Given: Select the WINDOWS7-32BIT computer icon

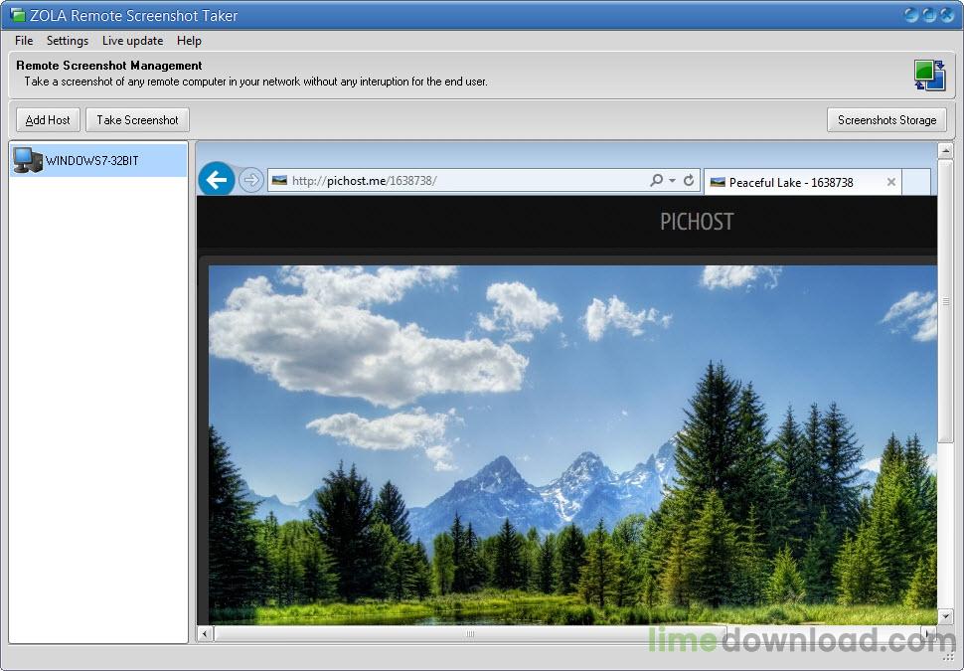Looking at the screenshot, I should tap(26, 160).
